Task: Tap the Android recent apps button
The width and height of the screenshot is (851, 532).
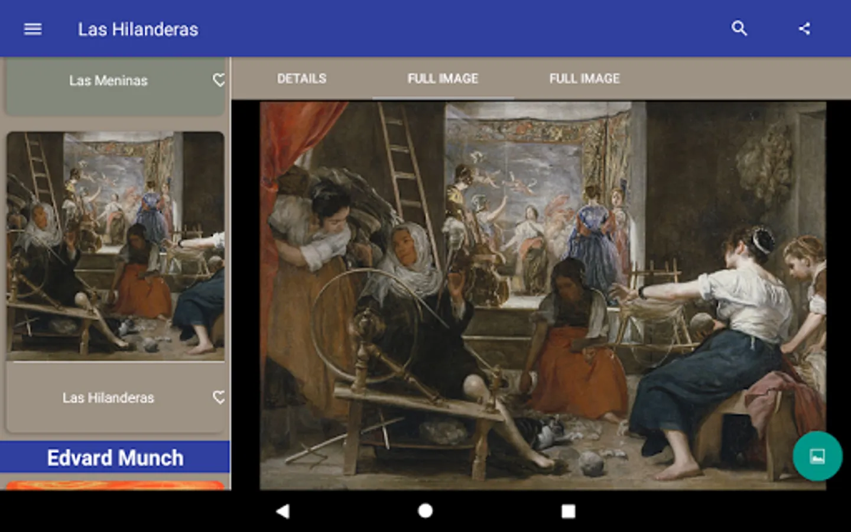Action: click(x=569, y=511)
